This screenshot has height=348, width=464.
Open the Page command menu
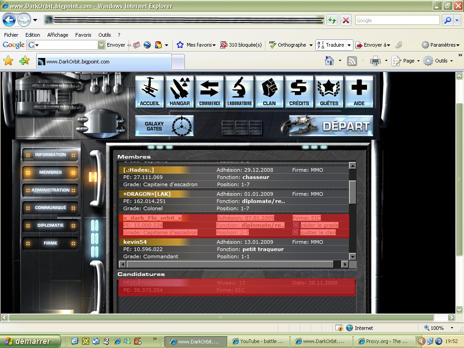406,61
